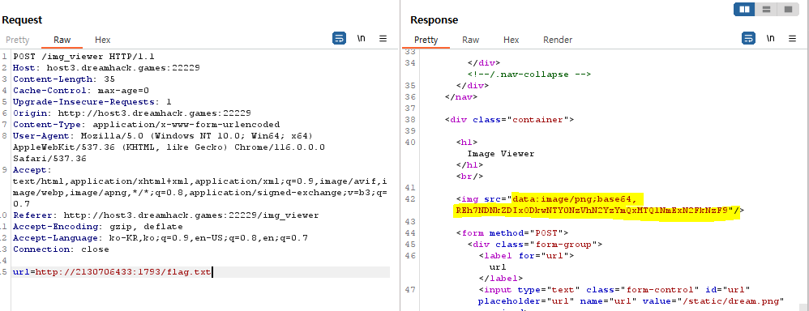Click the label for="url" line
The height and width of the screenshot is (311, 809).
pos(526,255)
